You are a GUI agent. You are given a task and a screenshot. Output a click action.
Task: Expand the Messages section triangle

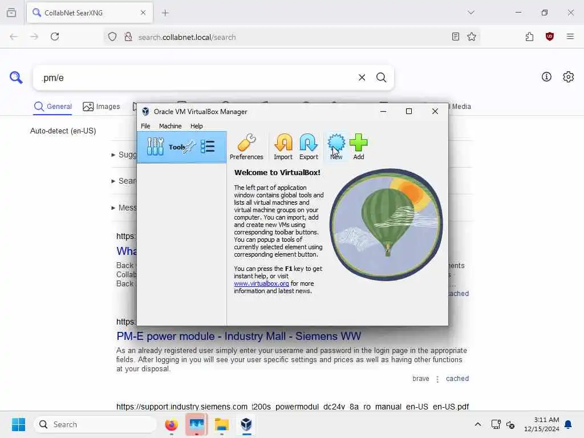113,208
